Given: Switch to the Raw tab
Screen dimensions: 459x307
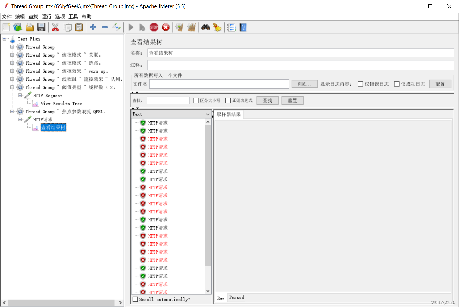Looking at the screenshot, I should pos(221,298).
